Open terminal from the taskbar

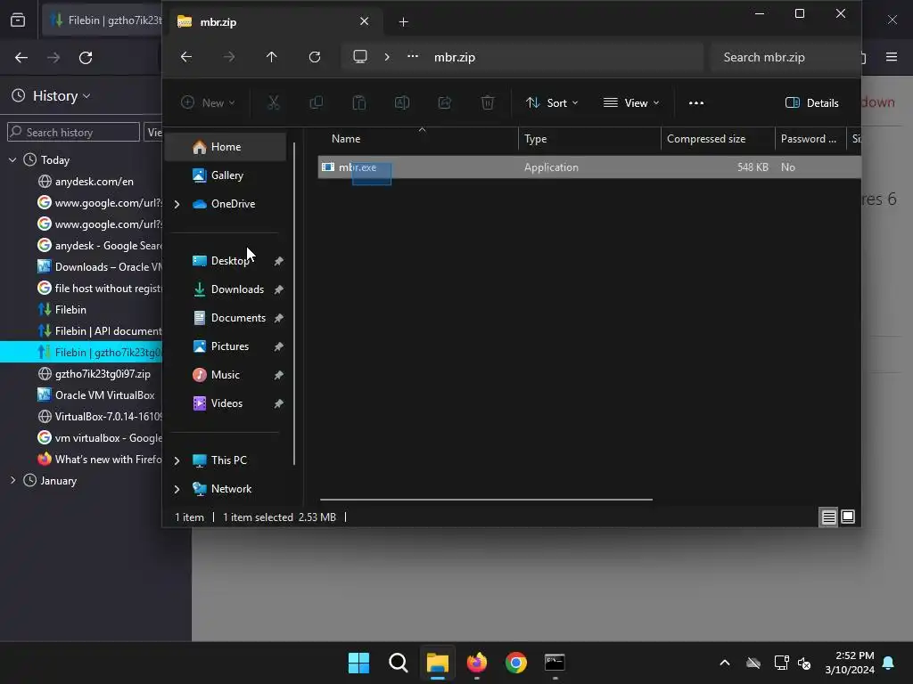point(555,663)
